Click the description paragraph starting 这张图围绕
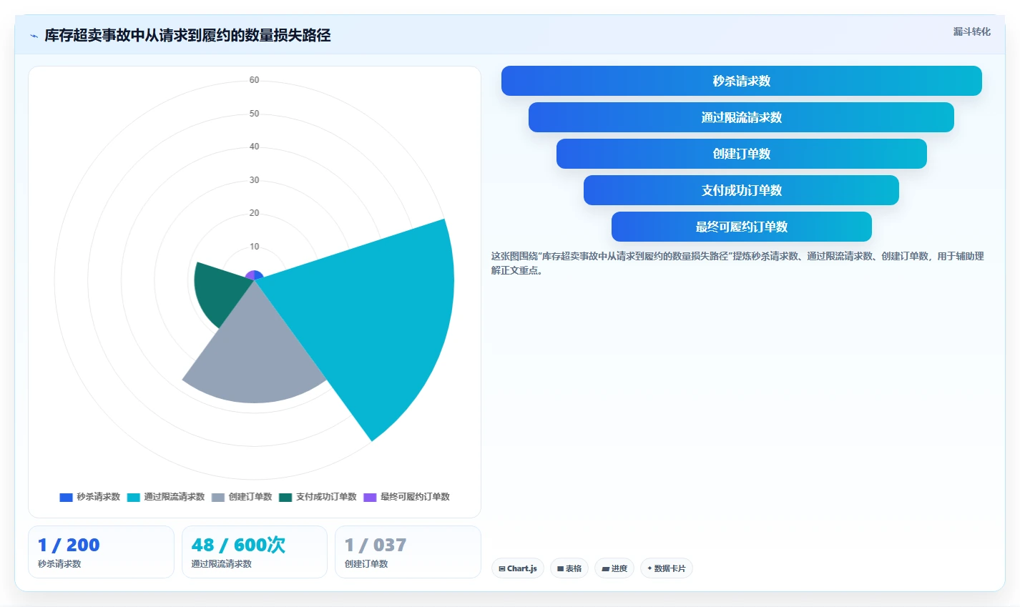 click(737, 263)
